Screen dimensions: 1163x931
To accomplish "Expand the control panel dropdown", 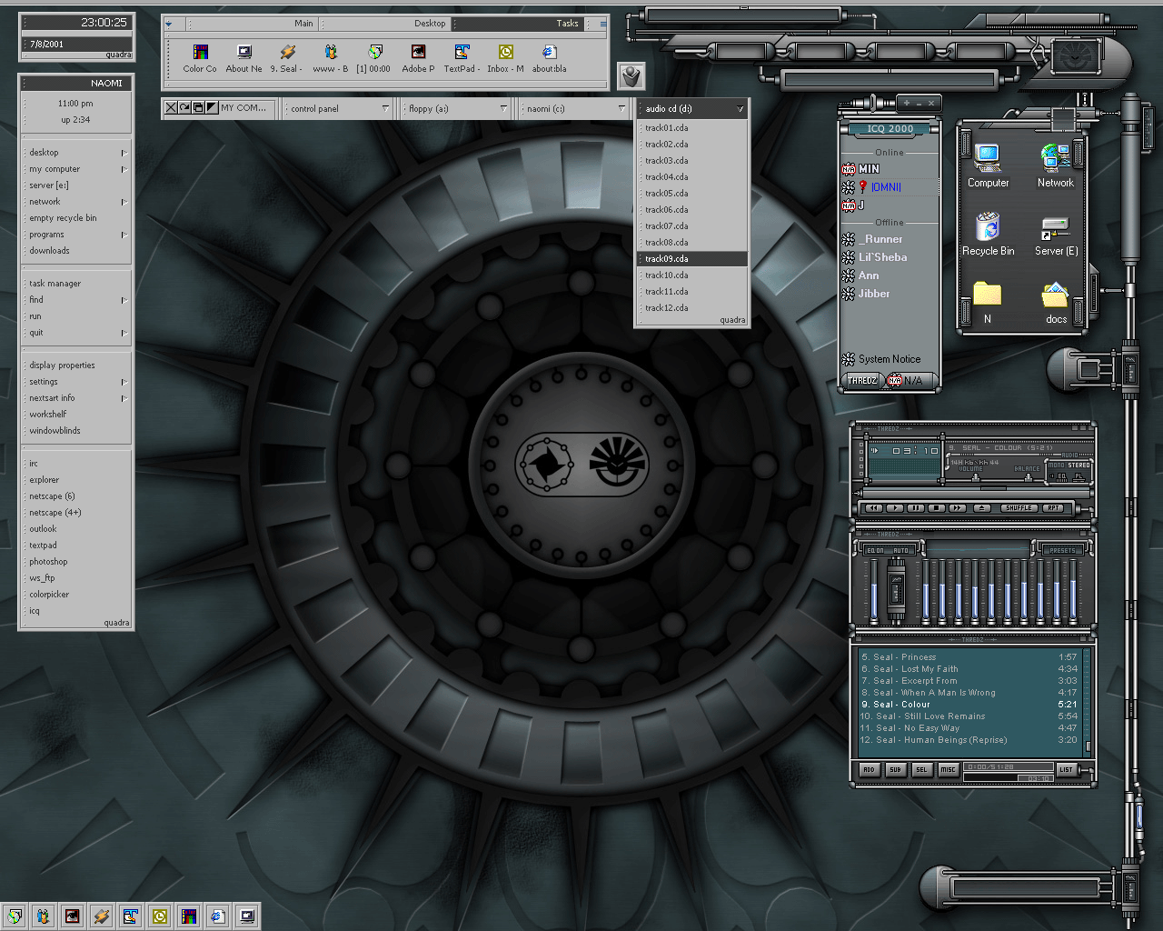I will pos(384,108).
